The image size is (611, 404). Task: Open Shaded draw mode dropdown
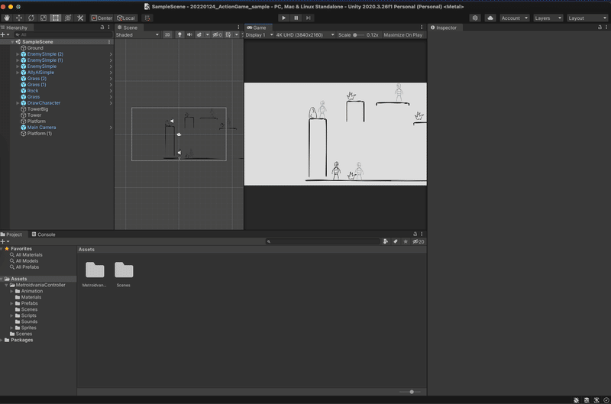(x=137, y=34)
